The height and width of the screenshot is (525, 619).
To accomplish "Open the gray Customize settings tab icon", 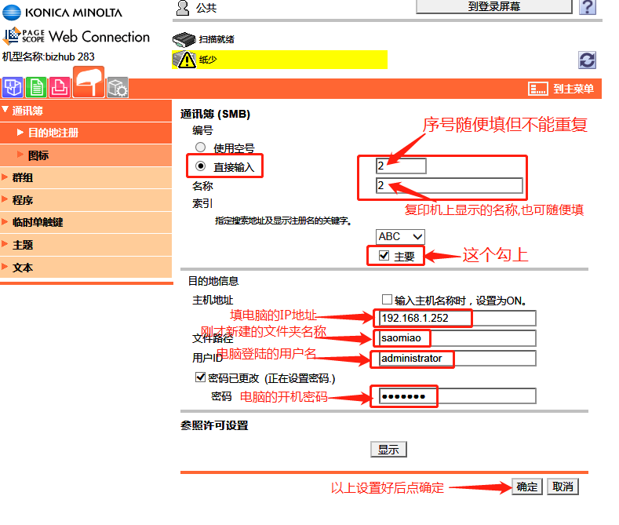I will [117, 86].
